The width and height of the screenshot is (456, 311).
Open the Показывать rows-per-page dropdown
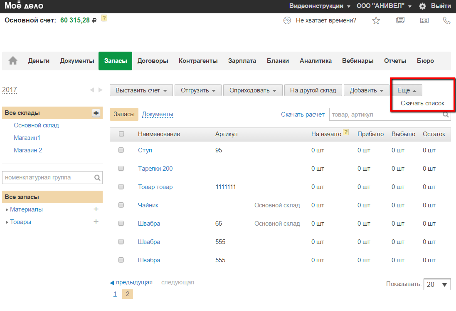(x=437, y=284)
